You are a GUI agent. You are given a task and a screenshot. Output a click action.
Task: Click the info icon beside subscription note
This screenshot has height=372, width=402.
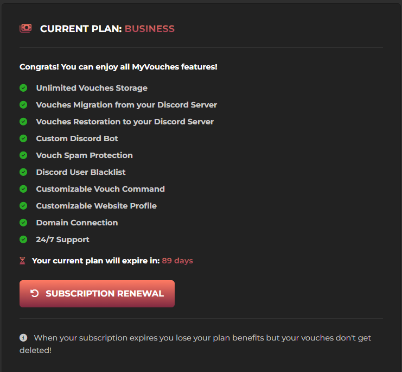point(23,338)
